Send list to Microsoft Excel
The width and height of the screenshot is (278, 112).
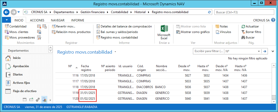pyautogui.click(x=164, y=32)
